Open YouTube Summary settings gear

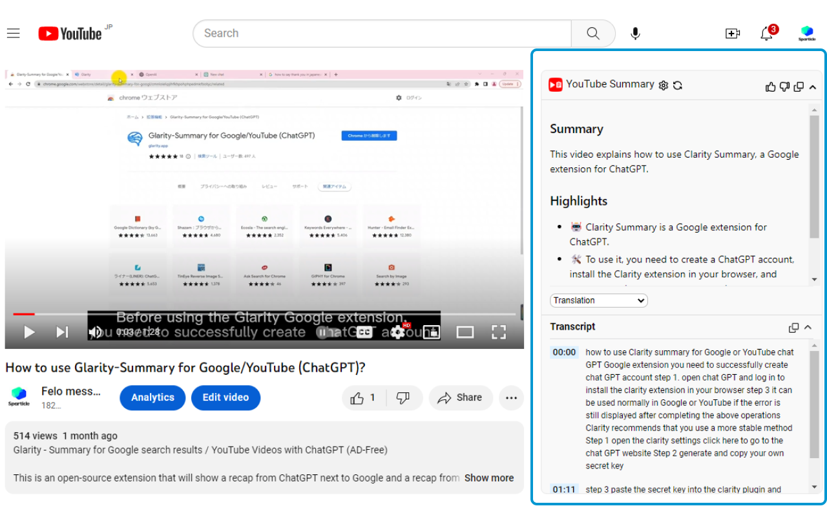point(663,85)
